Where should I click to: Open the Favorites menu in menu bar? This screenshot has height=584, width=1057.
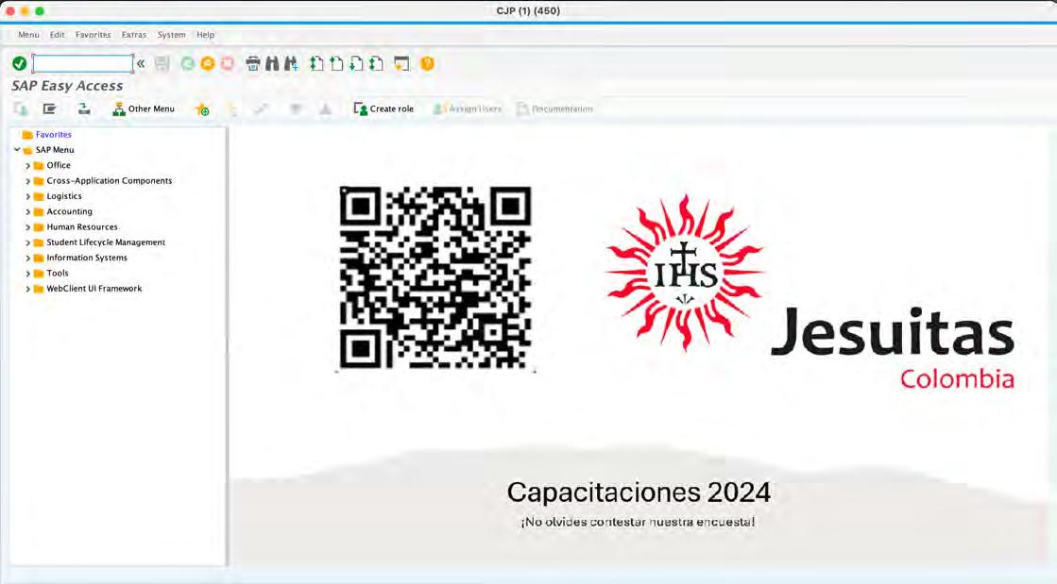(93, 34)
